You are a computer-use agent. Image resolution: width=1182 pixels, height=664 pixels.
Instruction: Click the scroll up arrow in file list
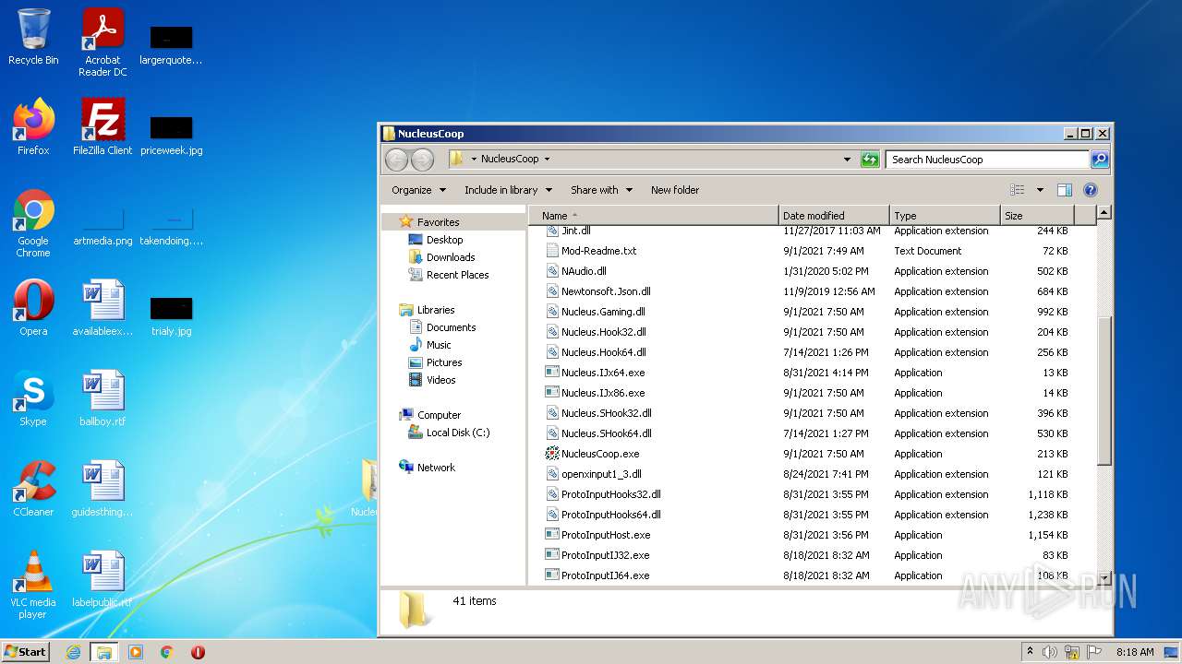tap(1104, 213)
